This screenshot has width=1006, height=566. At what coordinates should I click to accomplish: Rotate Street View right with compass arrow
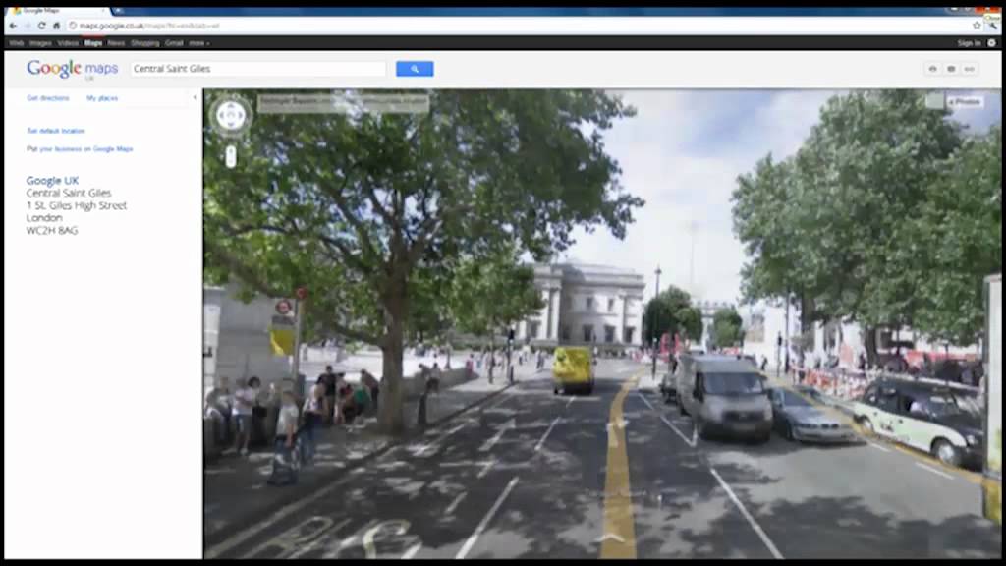pyautogui.click(x=242, y=116)
